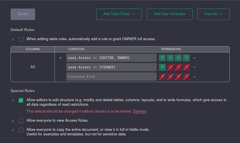Uncheck Allow editors to edit structure

[21, 100]
